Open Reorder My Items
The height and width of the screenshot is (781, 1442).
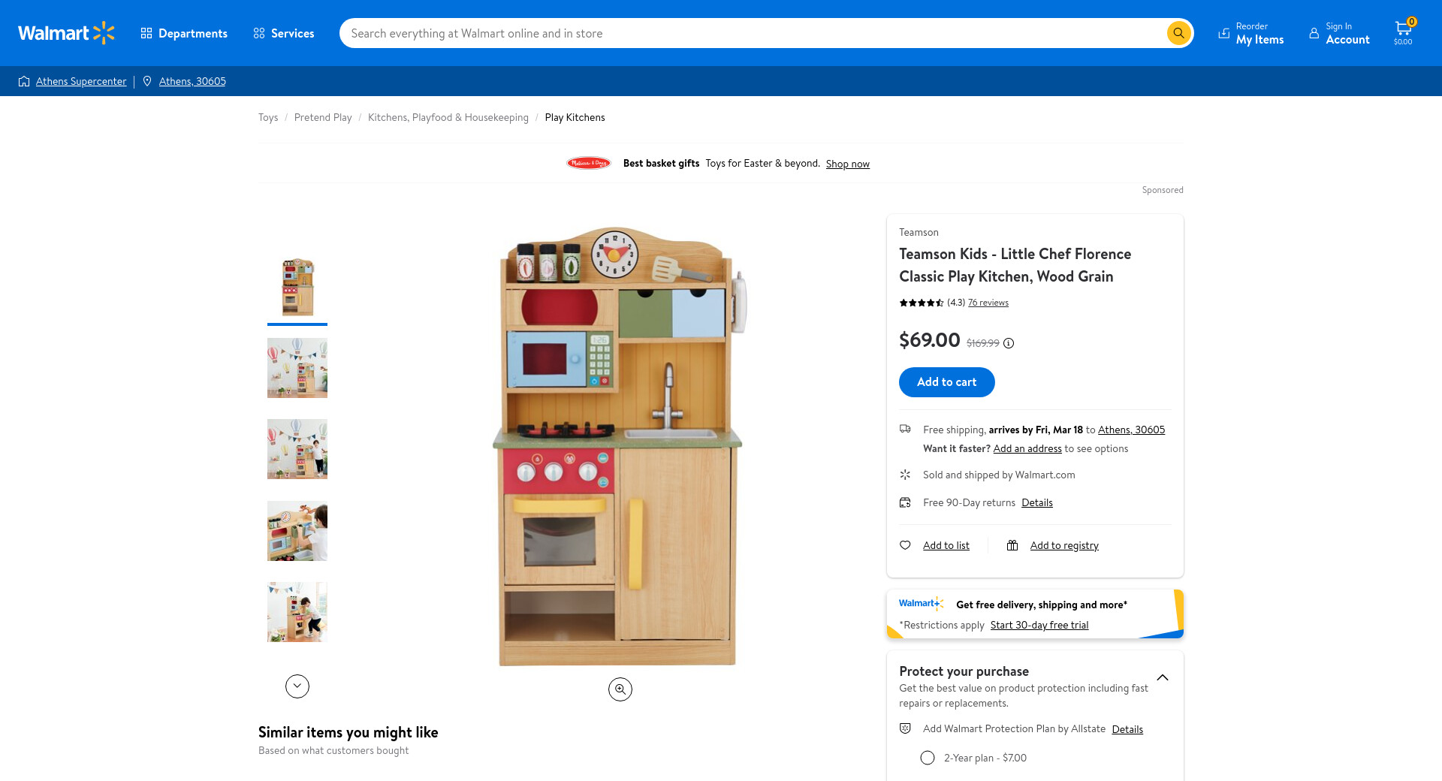(x=1251, y=33)
